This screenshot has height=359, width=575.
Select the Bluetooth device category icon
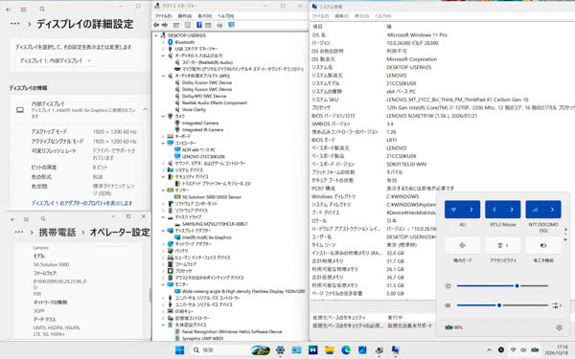point(171,42)
